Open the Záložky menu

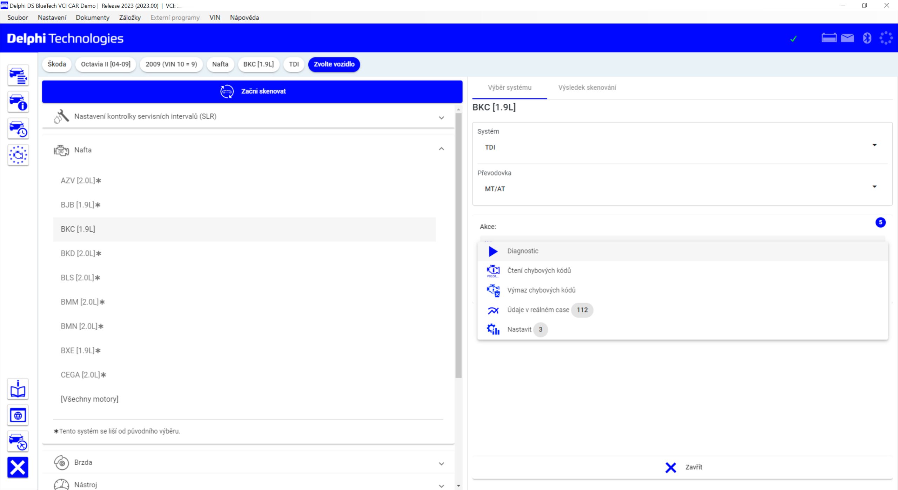click(x=130, y=18)
